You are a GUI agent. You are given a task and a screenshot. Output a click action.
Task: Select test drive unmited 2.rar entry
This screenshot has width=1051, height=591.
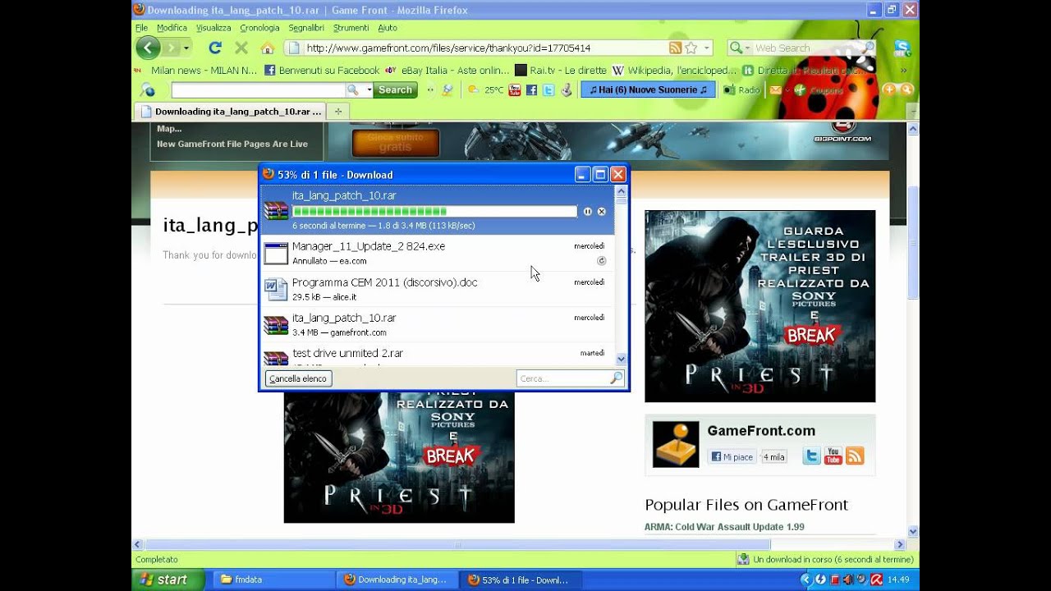438,355
